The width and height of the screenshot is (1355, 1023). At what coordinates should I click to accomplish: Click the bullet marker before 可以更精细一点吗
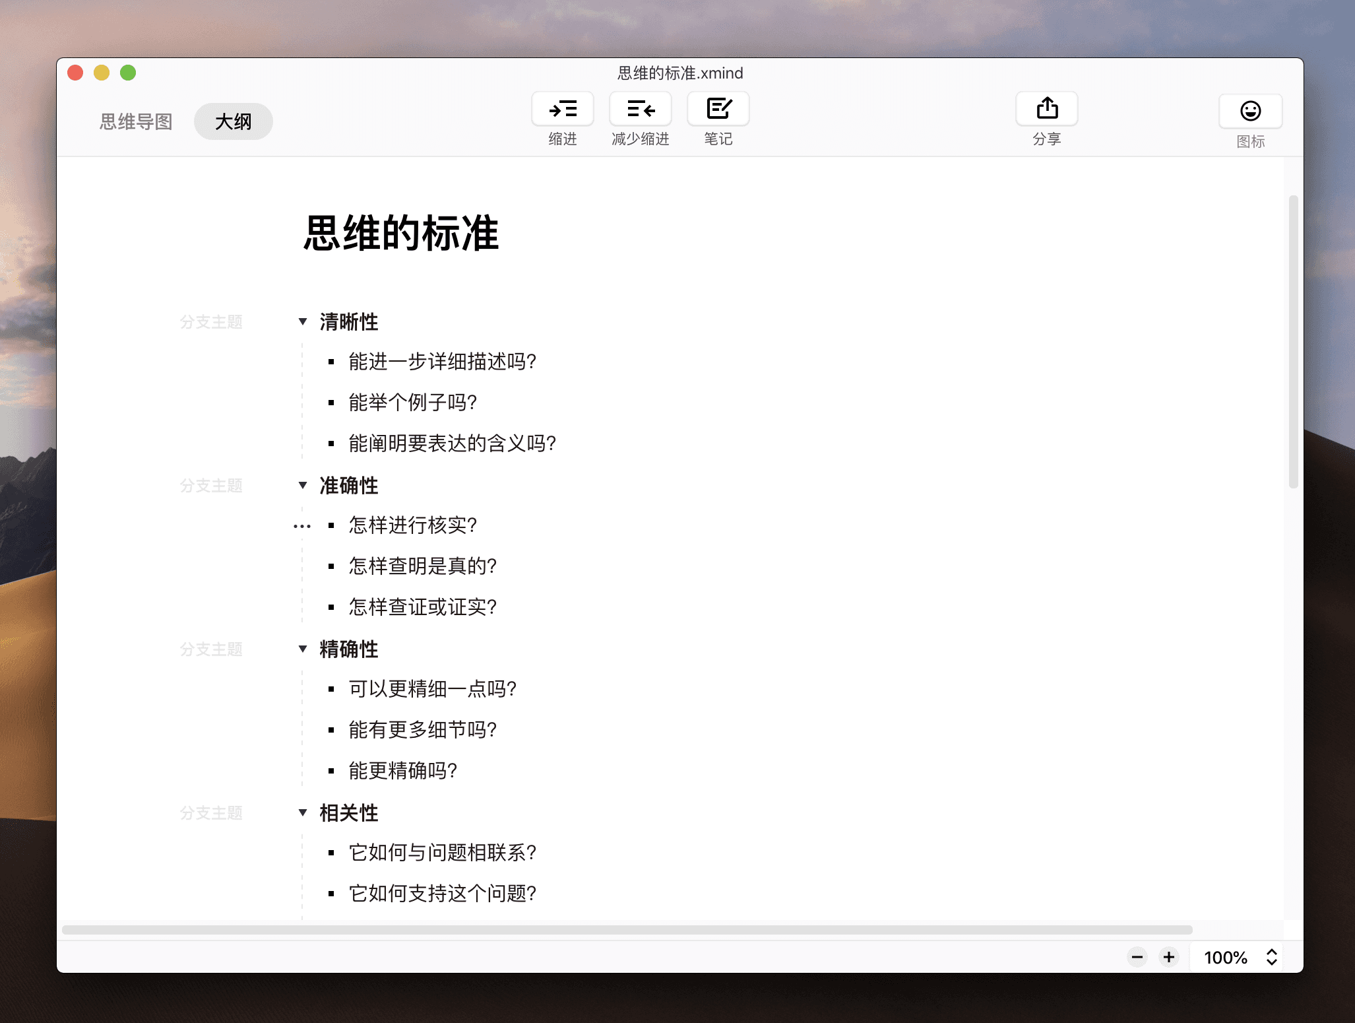tap(331, 688)
